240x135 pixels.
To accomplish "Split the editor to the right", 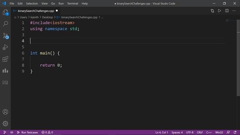I will point(227,11).
